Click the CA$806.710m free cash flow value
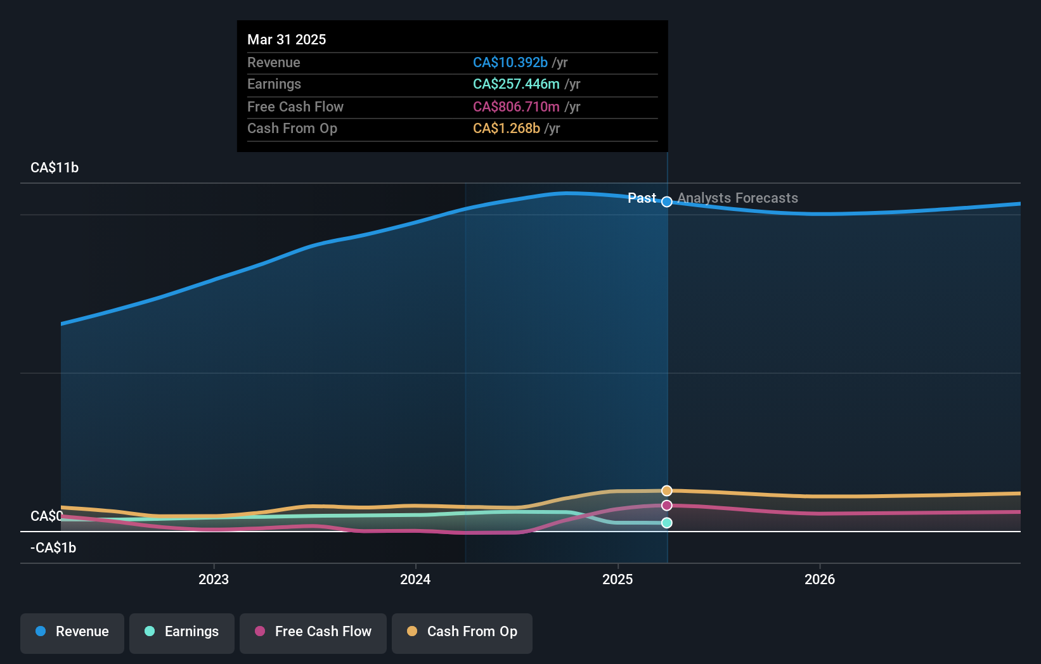This screenshot has width=1041, height=664. (516, 106)
